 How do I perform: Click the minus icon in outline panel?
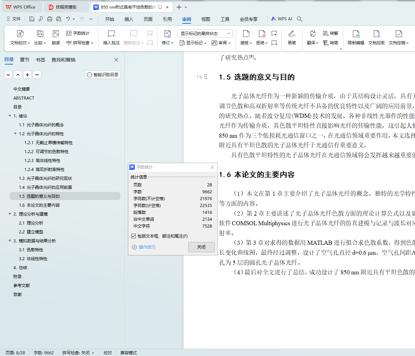(x=37, y=75)
